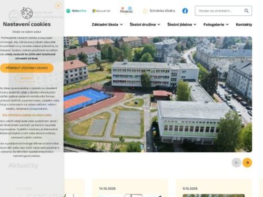
Task: Expand the Školní jídelna menu
Action: [x=182, y=25]
